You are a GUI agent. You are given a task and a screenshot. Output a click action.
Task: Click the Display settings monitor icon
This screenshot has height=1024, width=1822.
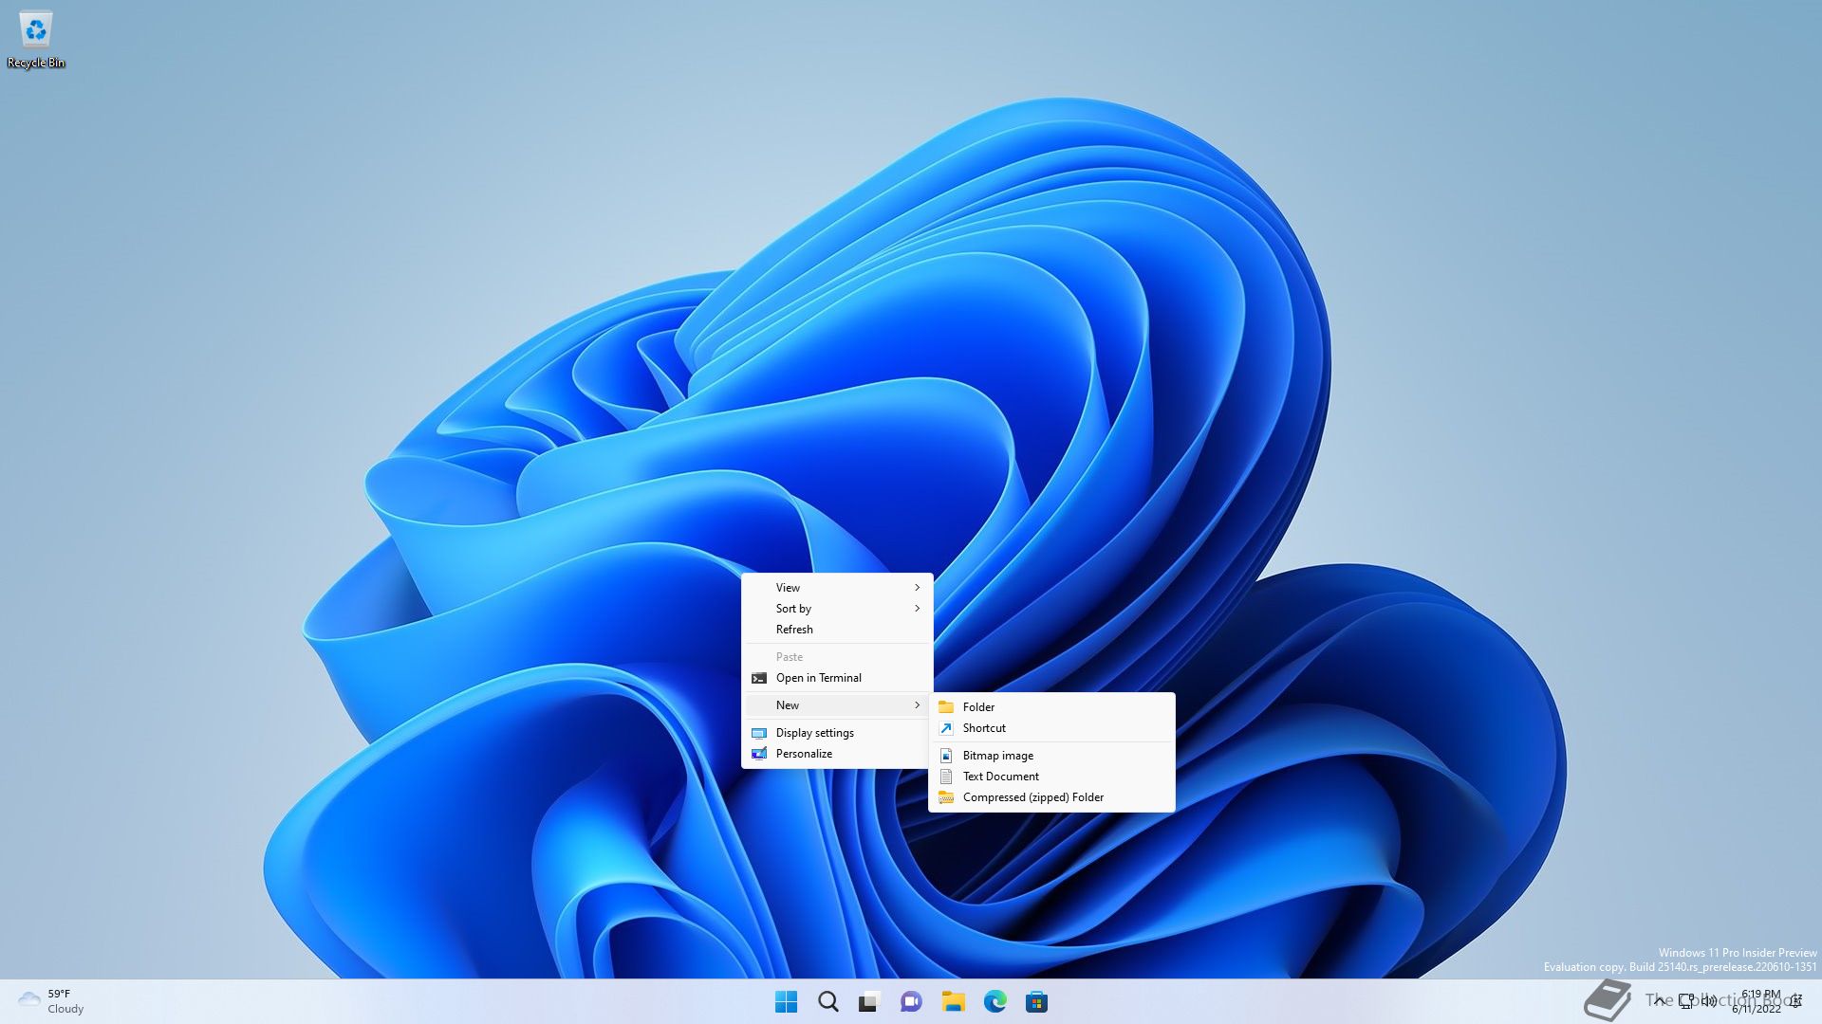coord(759,733)
